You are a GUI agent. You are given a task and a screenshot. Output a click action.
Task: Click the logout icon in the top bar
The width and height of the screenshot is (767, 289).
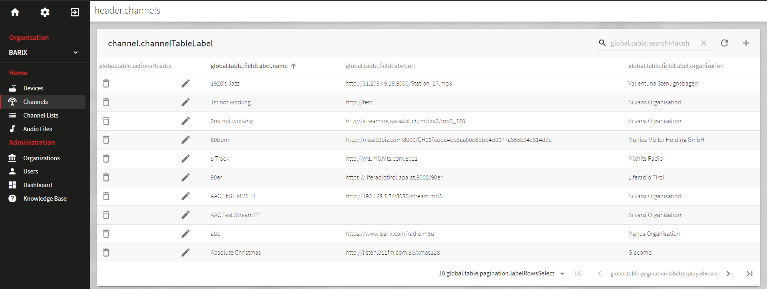coord(75,12)
